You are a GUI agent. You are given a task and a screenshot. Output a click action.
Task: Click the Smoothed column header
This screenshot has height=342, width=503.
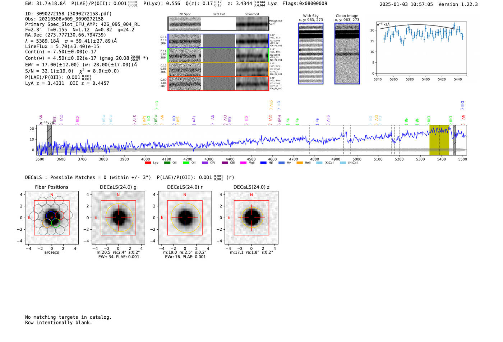251,14
